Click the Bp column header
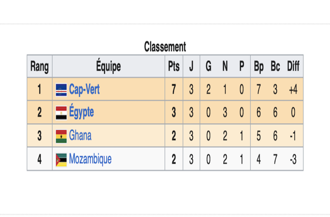The width and height of the screenshot is (330, 217). pyautogui.click(x=259, y=66)
